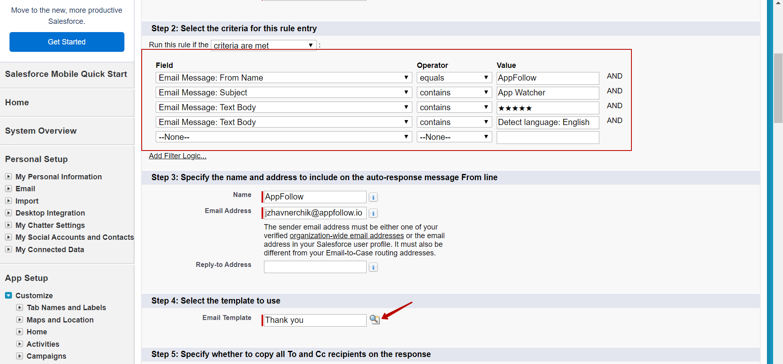Open the Email Template lookup magnifier icon
The height and width of the screenshot is (364, 783).
[374, 320]
